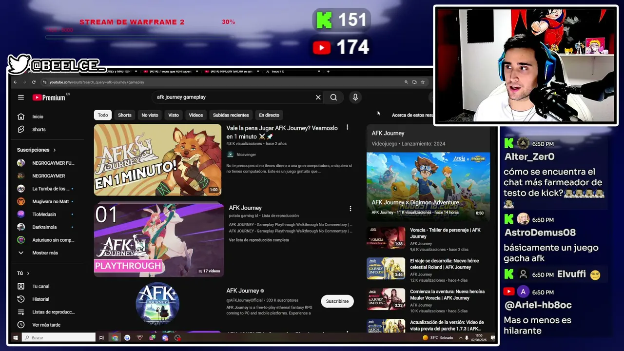Clear the search box with the X
This screenshot has height=351, width=624.
coord(318,97)
